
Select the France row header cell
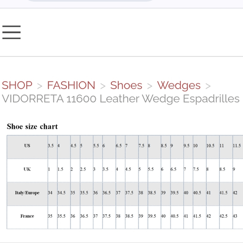click(27, 217)
